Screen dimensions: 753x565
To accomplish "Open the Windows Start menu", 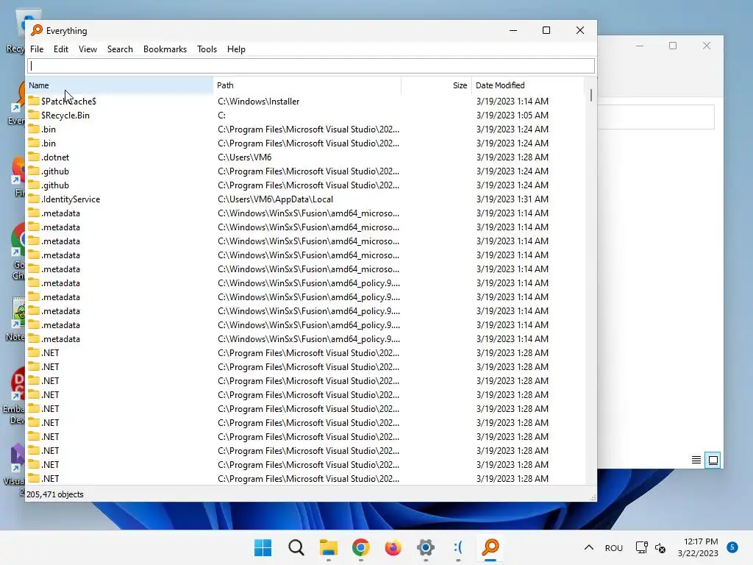I will tap(263, 547).
